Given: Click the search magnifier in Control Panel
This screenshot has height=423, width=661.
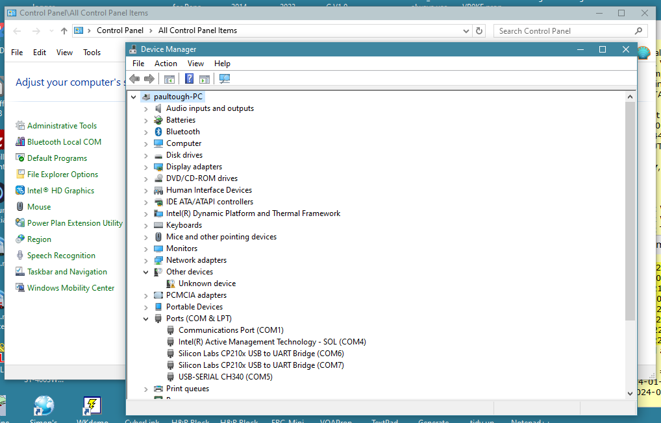Looking at the screenshot, I should [638, 30].
